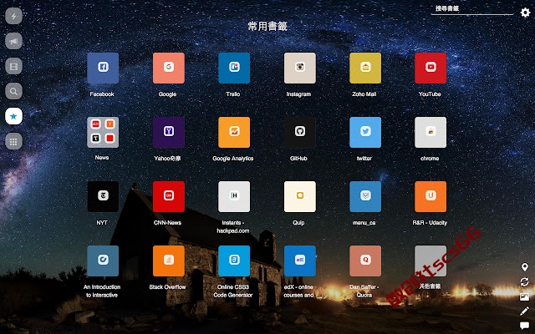Switch to the film strip sidebar tab
This screenshot has width=535, height=334.
13,66
